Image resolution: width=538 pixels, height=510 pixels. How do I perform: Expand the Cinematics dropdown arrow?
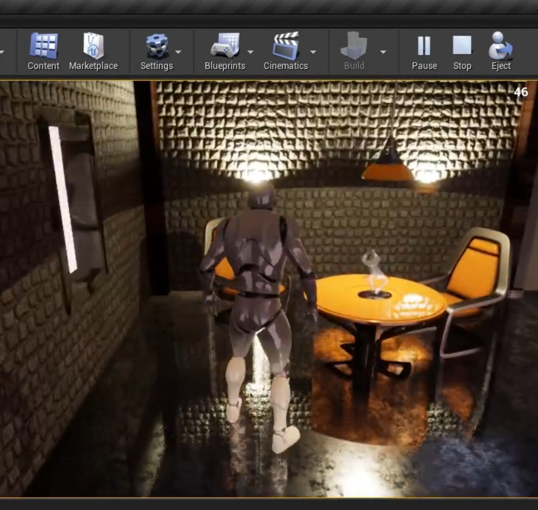point(313,52)
